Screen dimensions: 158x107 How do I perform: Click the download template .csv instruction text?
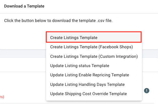[x=58, y=21]
